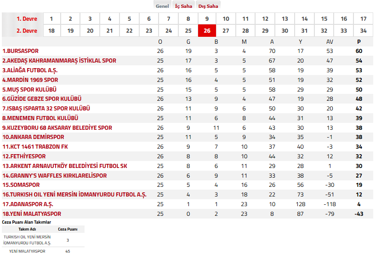Open Ankara Demirspor team page
Screen dimensions: 387x254
pos(33,137)
